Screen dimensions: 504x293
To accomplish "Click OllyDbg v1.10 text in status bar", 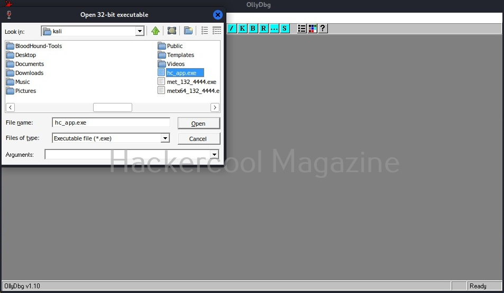I will click(22, 286).
